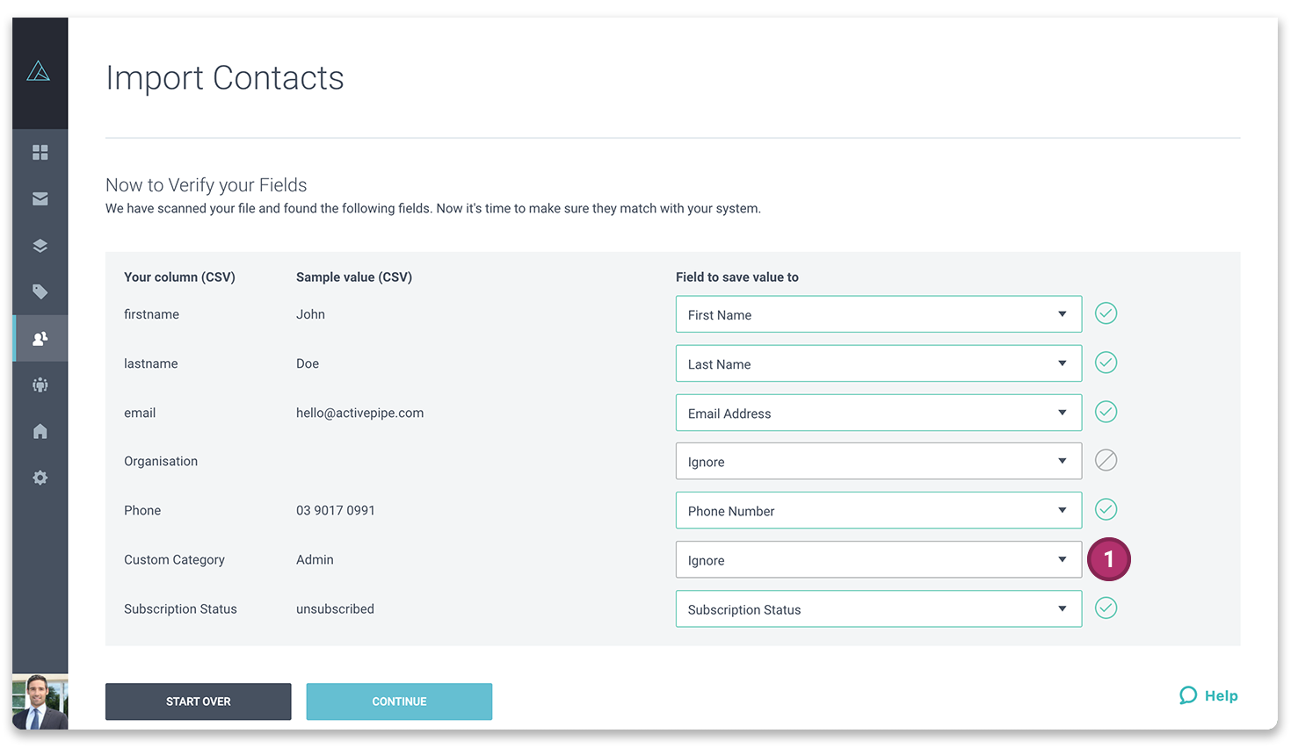The height and width of the screenshot is (748, 1291).
Task: Open the Subscription Status field dropdown
Action: tap(879, 608)
